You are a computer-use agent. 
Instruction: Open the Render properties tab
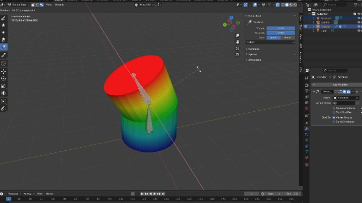pyautogui.click(x=307, y=85)
